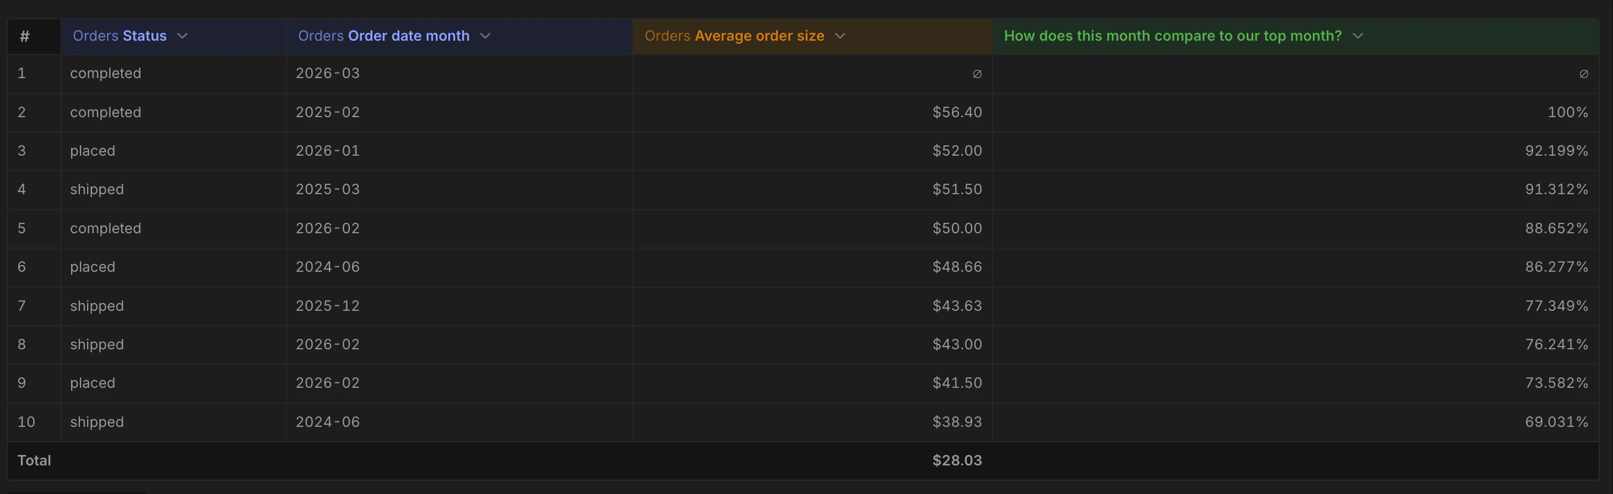
Task: Click the # column header
Action: click(x=24, y=36)
